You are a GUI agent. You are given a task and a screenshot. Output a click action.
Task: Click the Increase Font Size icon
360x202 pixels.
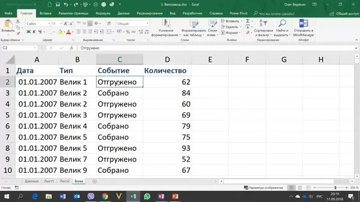(x=66, y=24)
